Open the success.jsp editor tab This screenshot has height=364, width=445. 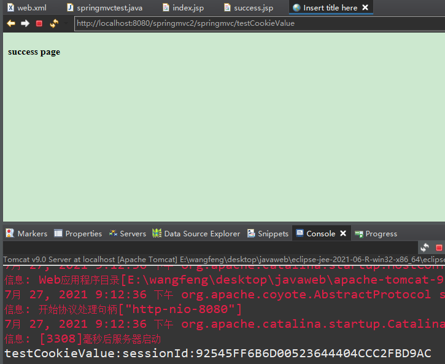coord(249,7)
